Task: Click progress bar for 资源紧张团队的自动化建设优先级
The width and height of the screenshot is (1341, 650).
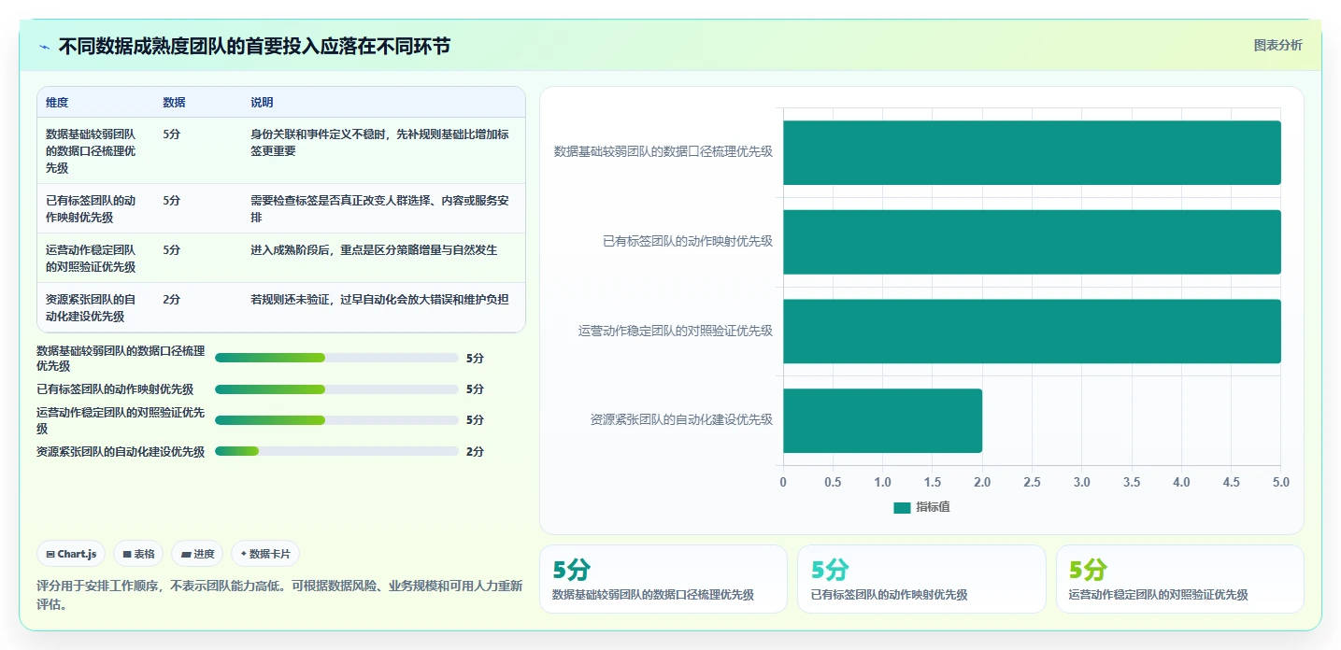Action: (336, 452)
